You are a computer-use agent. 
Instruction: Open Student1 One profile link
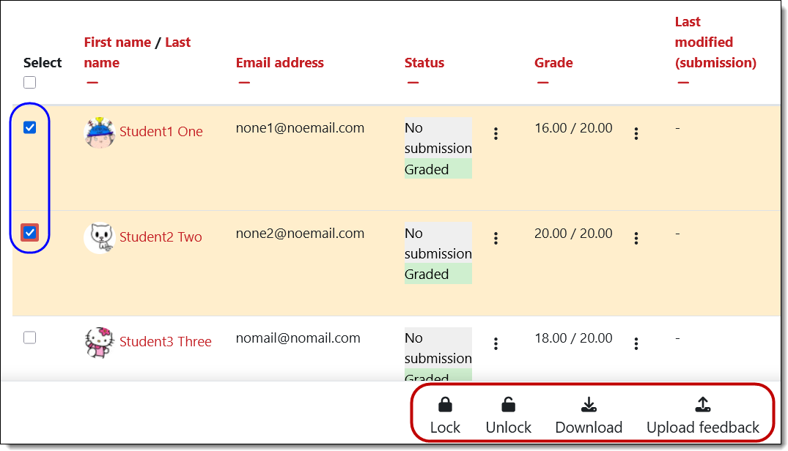161,132
